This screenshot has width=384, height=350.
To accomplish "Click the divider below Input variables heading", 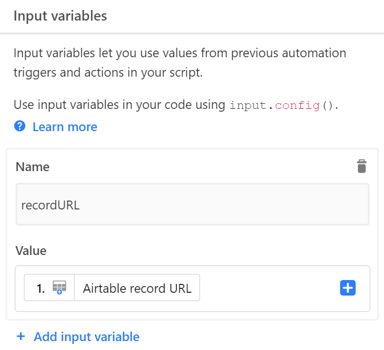I will [x=192, y=33].
